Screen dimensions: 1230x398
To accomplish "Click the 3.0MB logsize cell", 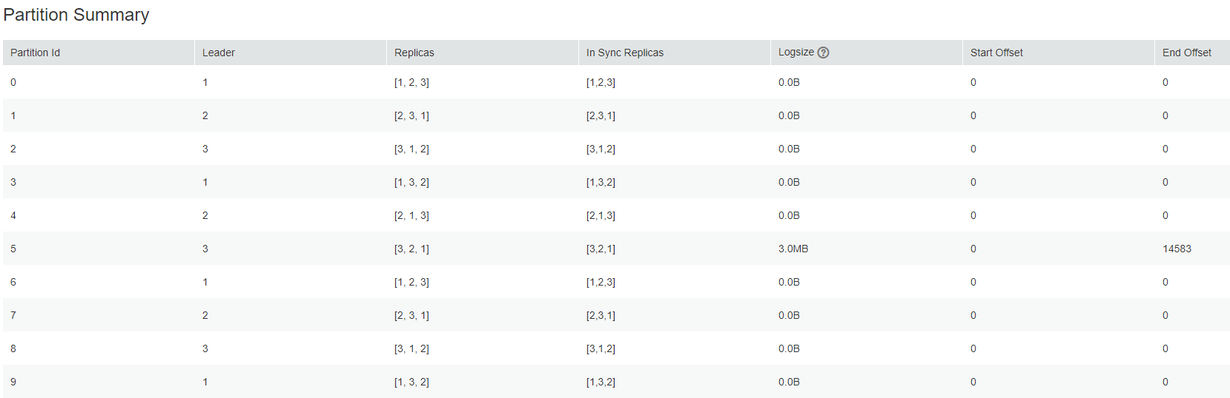I will point(793,249).
